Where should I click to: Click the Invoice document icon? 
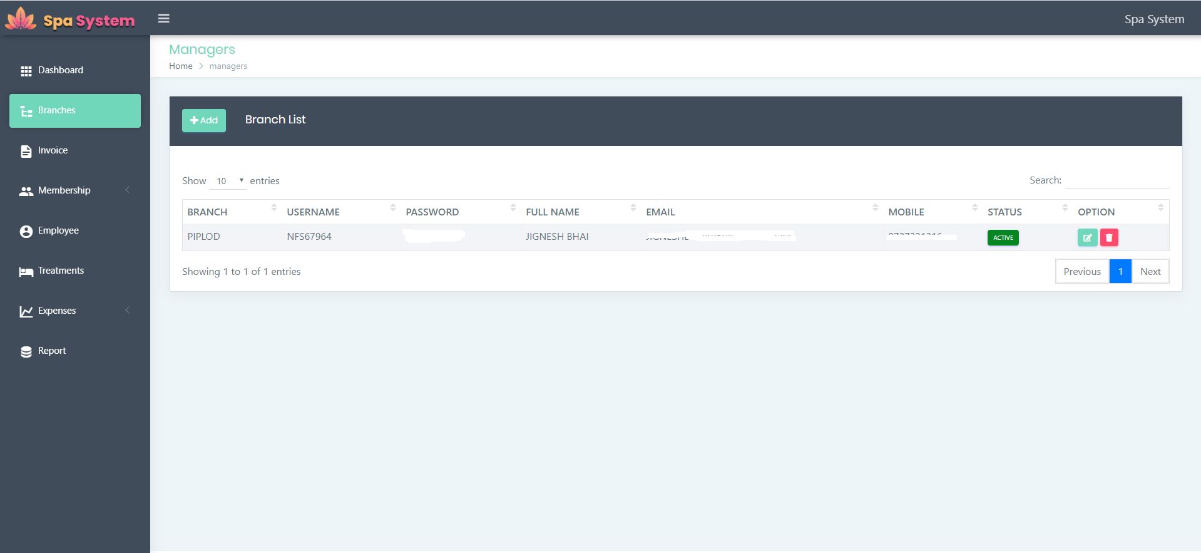pos(26,151)
